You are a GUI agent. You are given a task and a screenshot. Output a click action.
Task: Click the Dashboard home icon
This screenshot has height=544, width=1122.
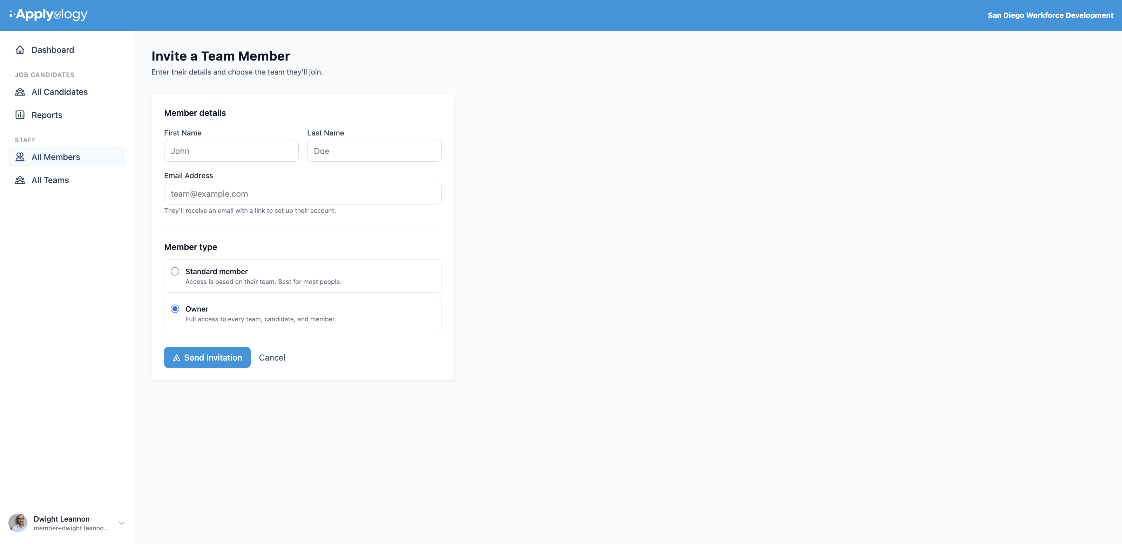click(20, 50)
